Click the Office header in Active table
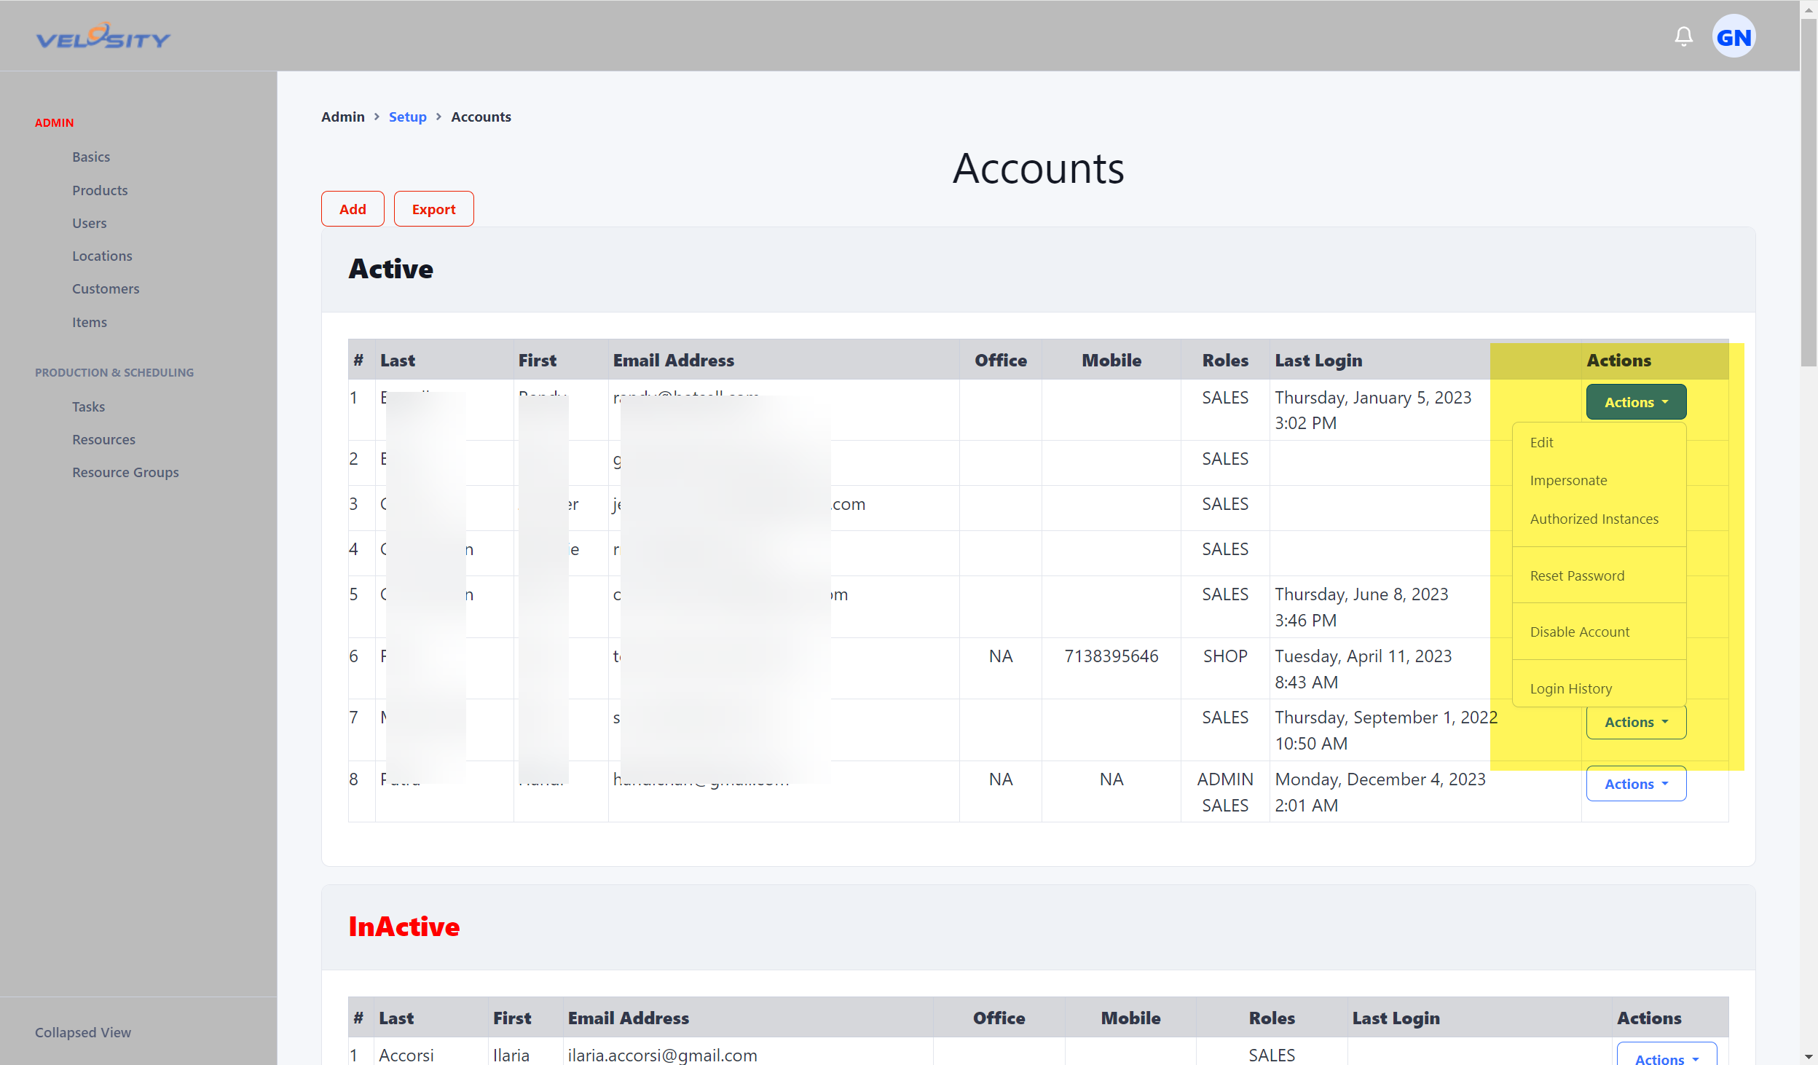 [1001, 360]
